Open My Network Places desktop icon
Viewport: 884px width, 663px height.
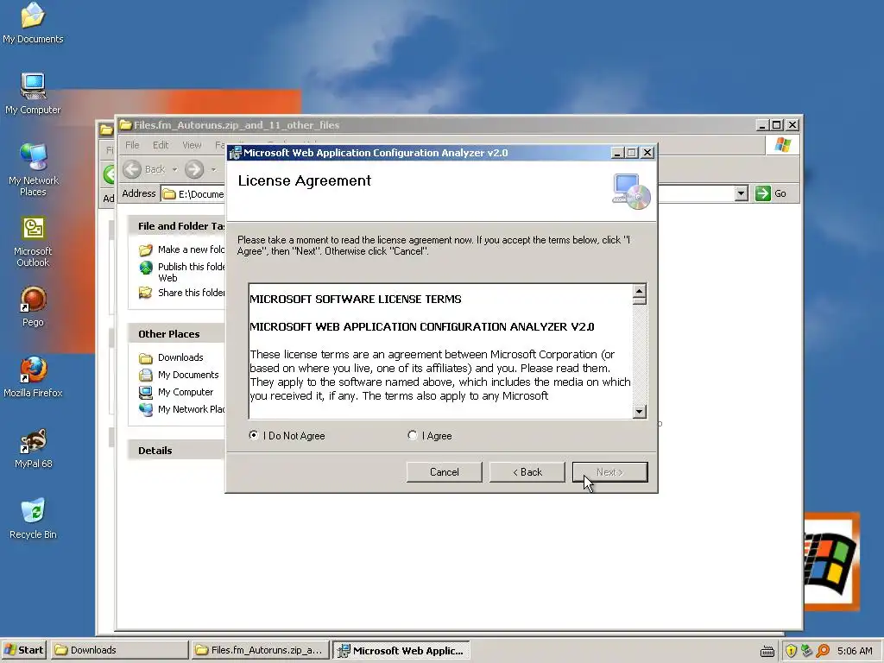click(x=33, y=169)
